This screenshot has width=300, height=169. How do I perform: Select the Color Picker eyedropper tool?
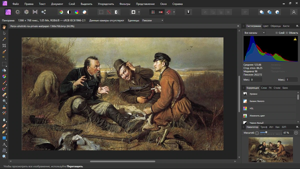click(4, 39)
